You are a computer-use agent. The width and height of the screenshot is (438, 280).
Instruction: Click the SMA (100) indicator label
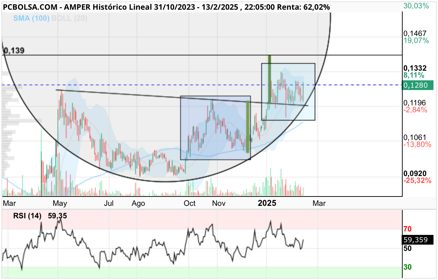[x=31, y=18]
